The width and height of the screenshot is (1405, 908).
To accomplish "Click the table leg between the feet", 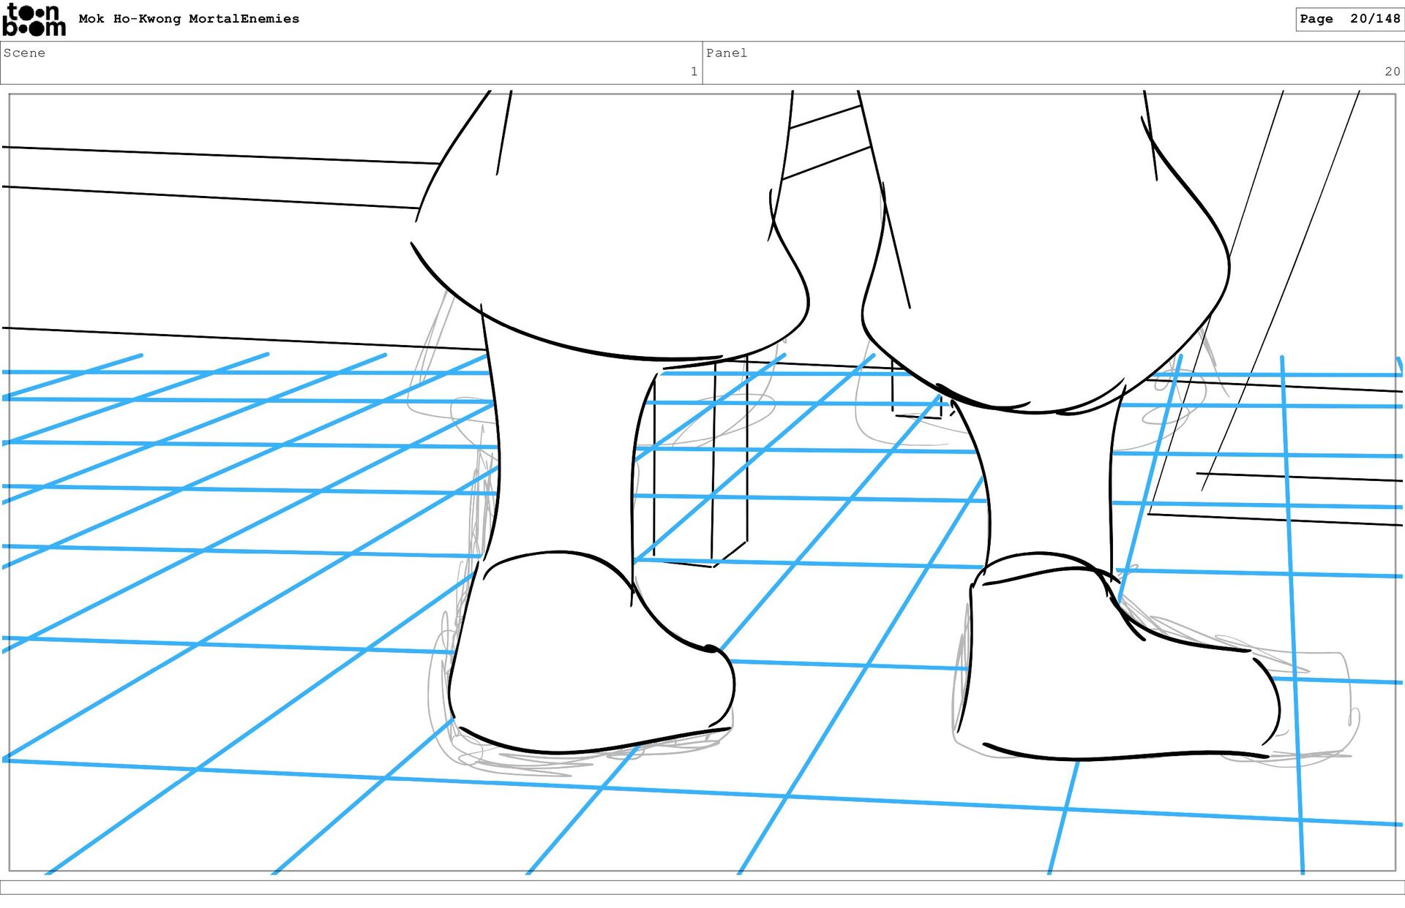I will pyautogui.click(x=699, y=468).
